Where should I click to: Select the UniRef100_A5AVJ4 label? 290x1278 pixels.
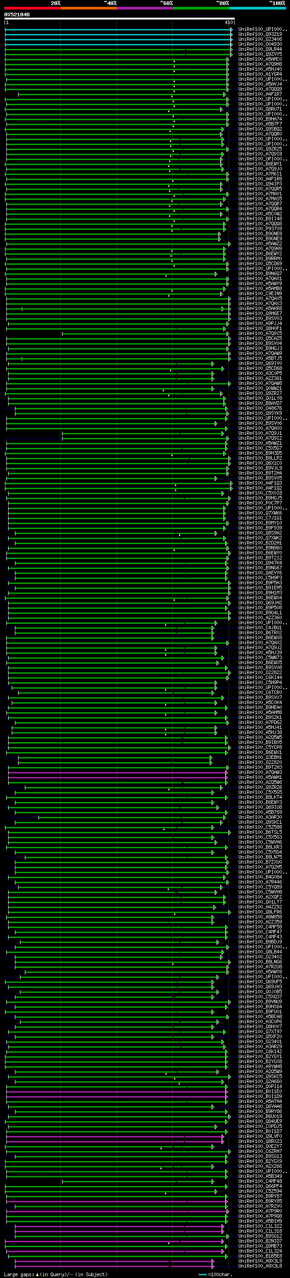(x=260, y=84)
